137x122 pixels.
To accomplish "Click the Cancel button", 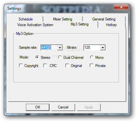I will pyautogui.click(x=63, y=107).
